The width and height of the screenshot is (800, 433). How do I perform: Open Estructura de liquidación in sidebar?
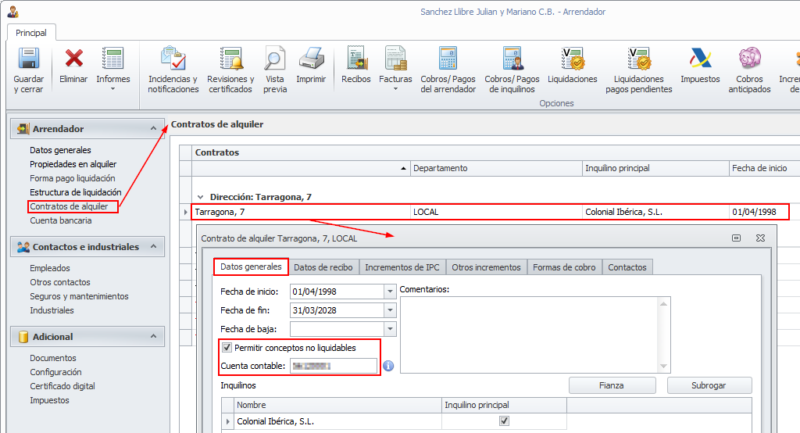76,192
